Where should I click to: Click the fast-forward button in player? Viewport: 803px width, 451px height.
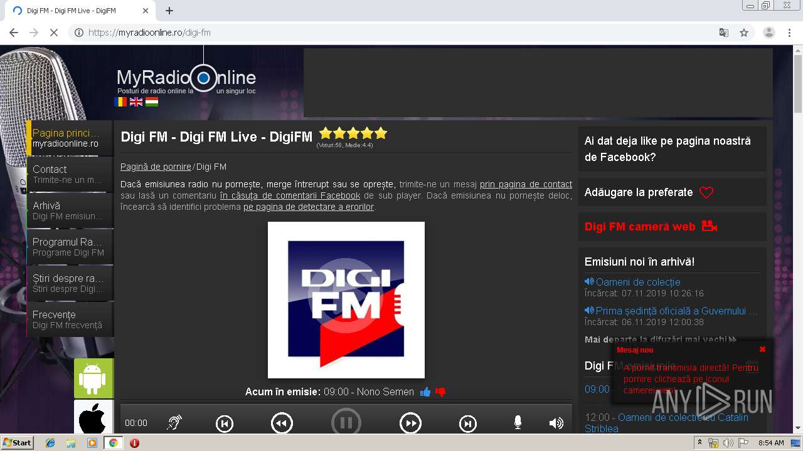point(410,424)
